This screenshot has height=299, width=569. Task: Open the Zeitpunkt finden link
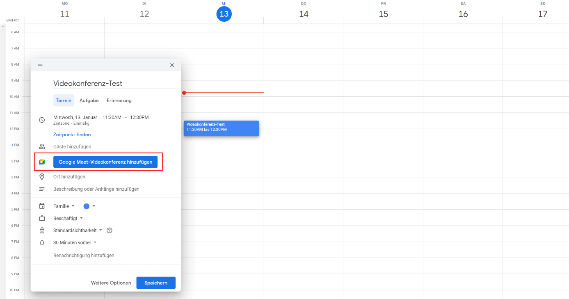(72, 135)
